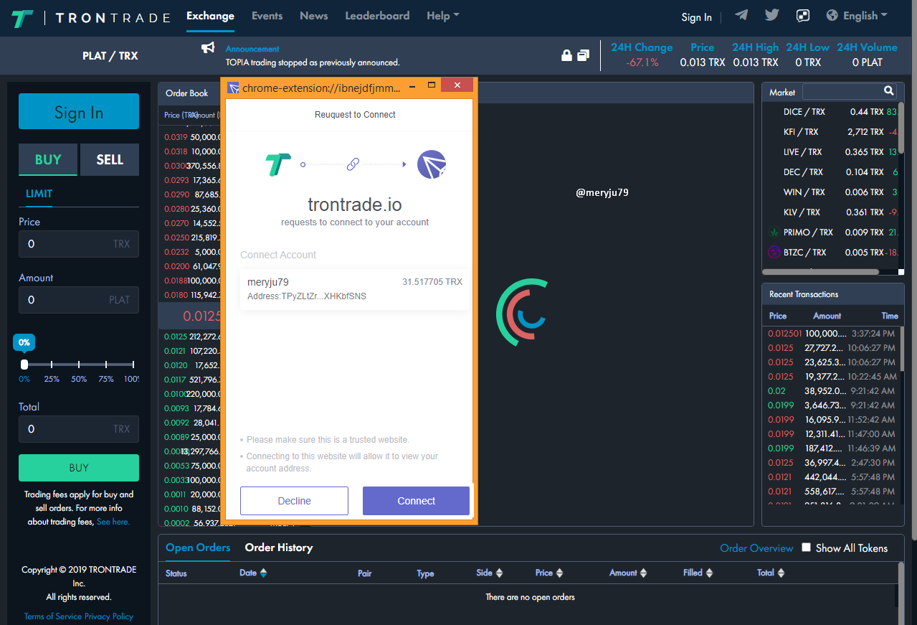Screen dimensions: 917x625
Task: Close the TronLink popup window
Action: point(457,85)
